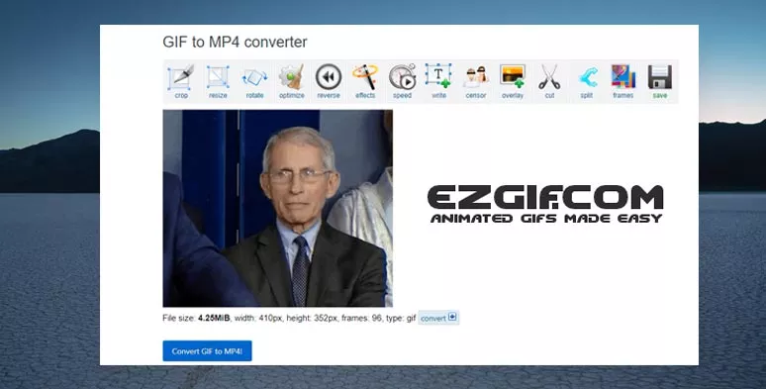Open the optimize tool
Image resolution: width=766 pixels, height=389 pixels.
tap(292, 81)
